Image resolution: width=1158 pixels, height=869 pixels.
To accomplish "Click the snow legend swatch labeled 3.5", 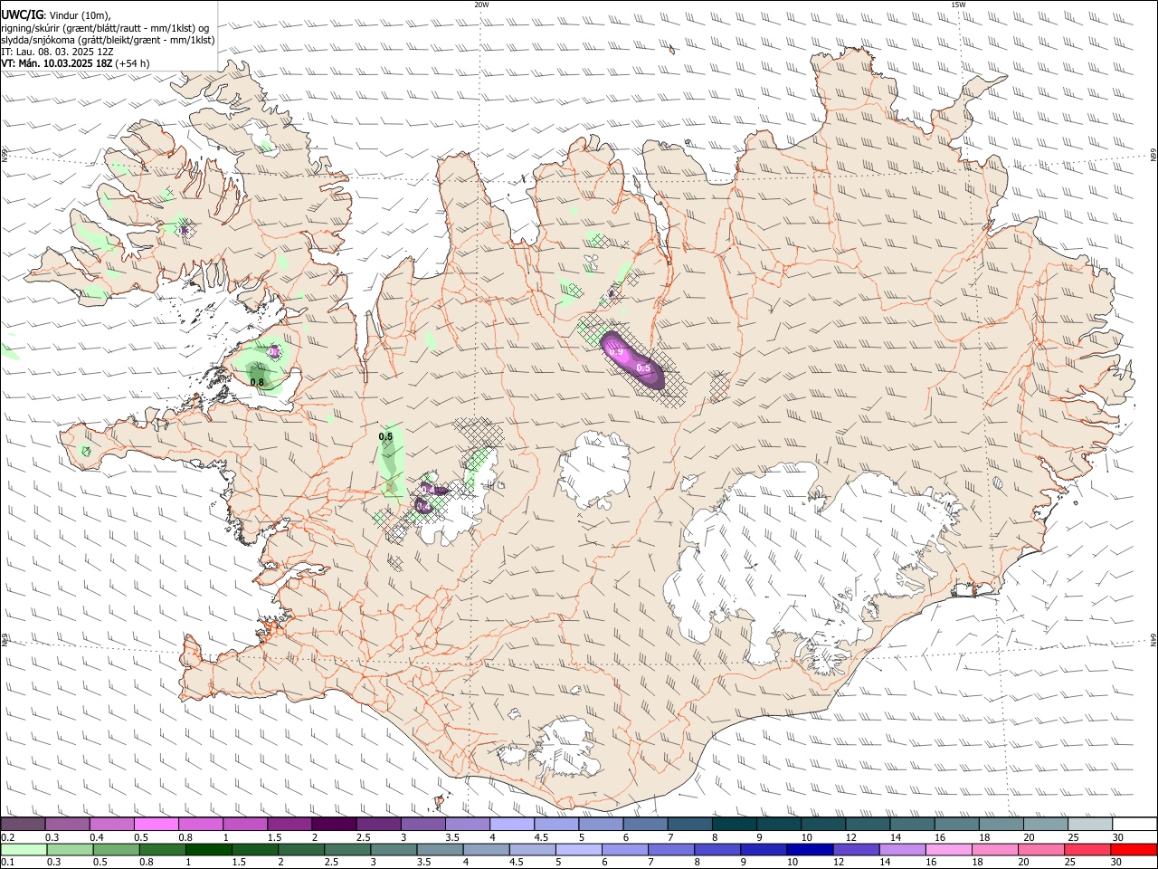I will tap(466, 825).
